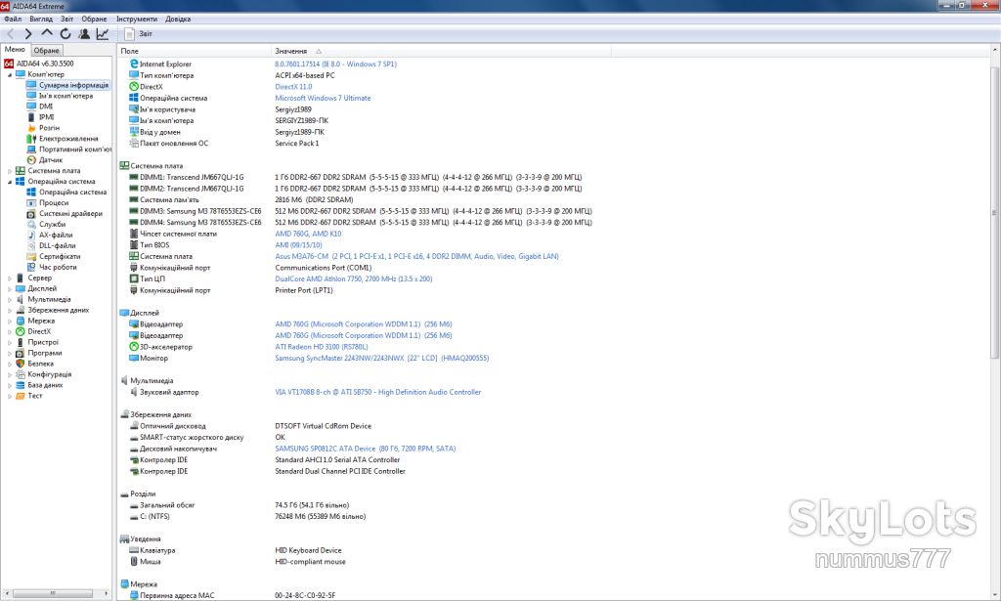Open the graph chart toolbar icon
This screenshot has height=601, width=1001.
click(x=102, y=34)
